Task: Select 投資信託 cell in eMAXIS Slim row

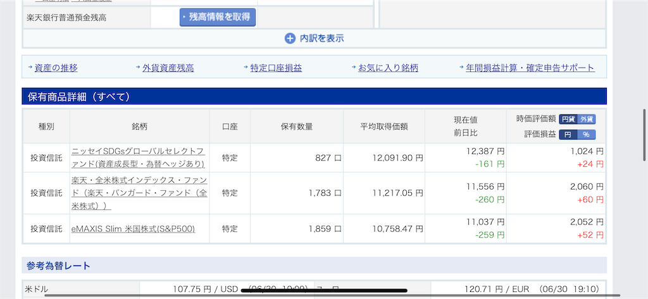Action: (x=46, y=228)
